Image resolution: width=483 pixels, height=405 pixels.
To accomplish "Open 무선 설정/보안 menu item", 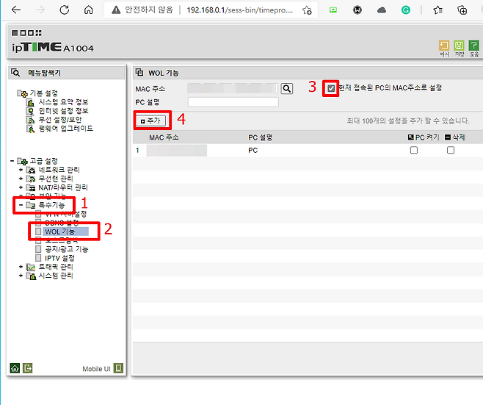I will [x=60, y=120].
